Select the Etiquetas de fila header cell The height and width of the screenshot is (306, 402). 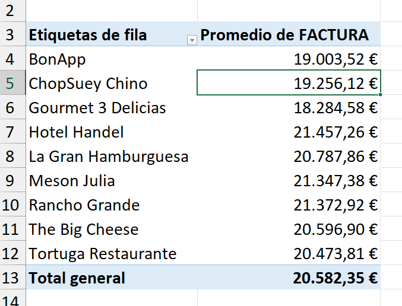[x=112, y=34]
